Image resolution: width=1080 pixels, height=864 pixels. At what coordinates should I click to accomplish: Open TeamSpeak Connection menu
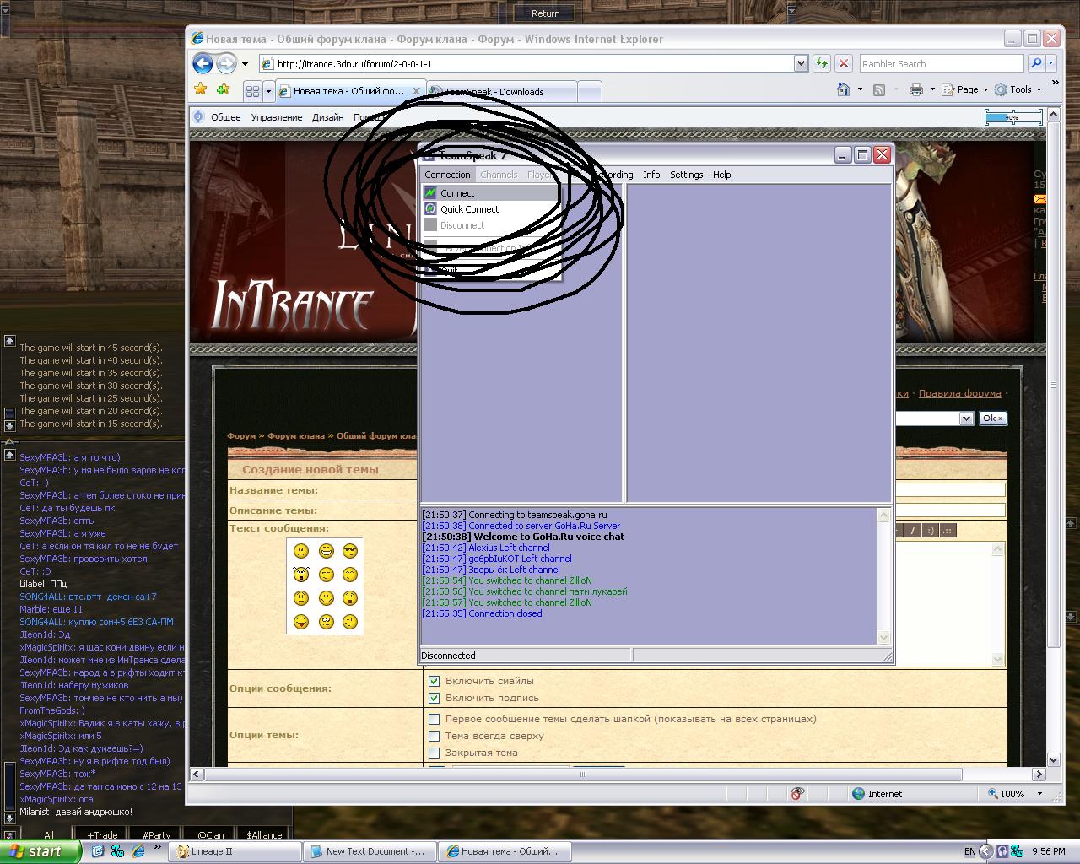pyautogui.click(x=447, y=175)
